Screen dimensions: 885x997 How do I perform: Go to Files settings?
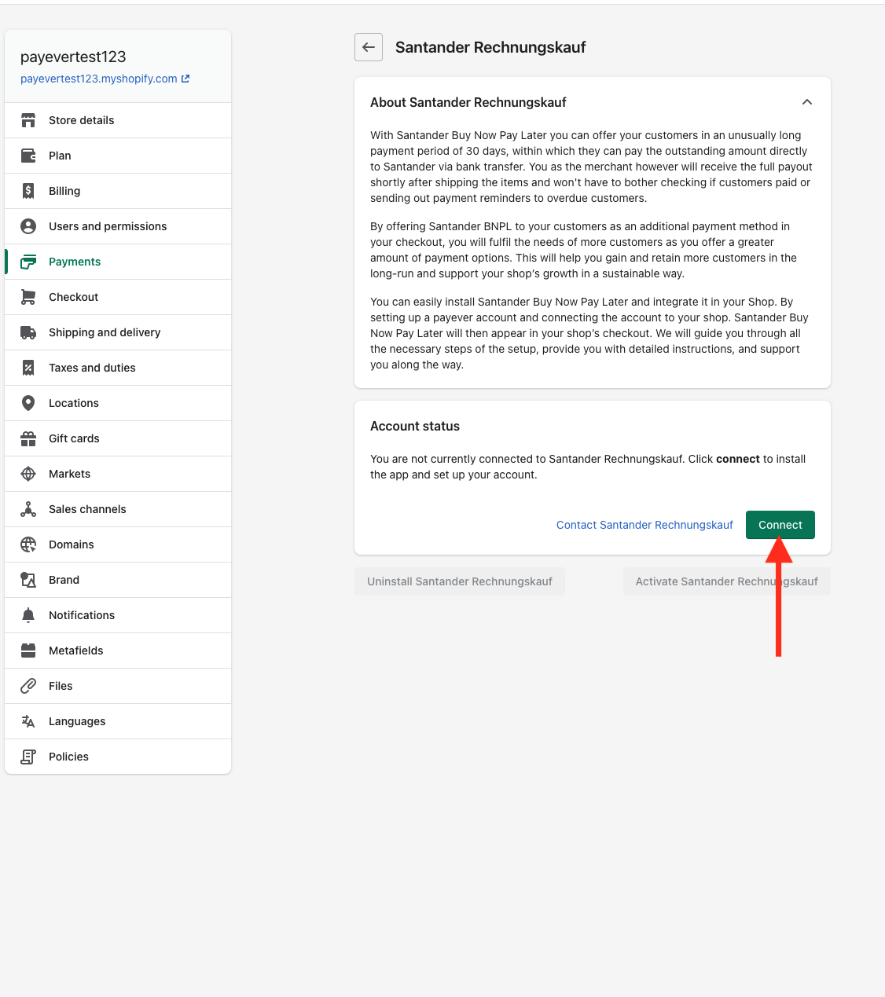tap(118, 686)
